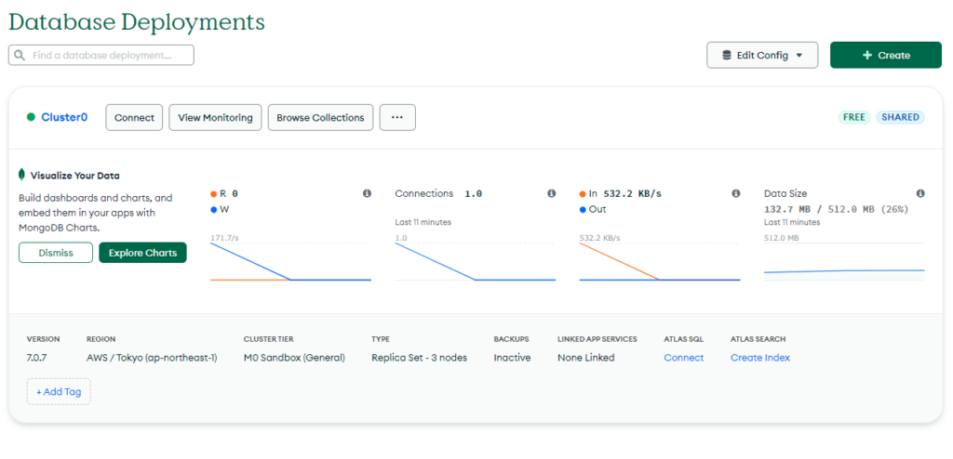The width and height of the screenshot is (953, 459).
Task: Open Browse Collections
Action: pos(320,117)
